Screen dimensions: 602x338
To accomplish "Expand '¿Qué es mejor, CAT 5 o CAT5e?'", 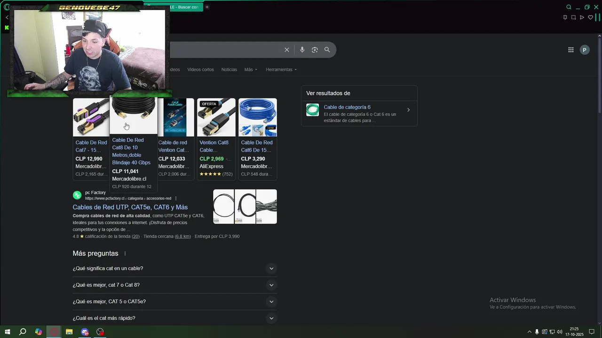I will tap(174, 301).
